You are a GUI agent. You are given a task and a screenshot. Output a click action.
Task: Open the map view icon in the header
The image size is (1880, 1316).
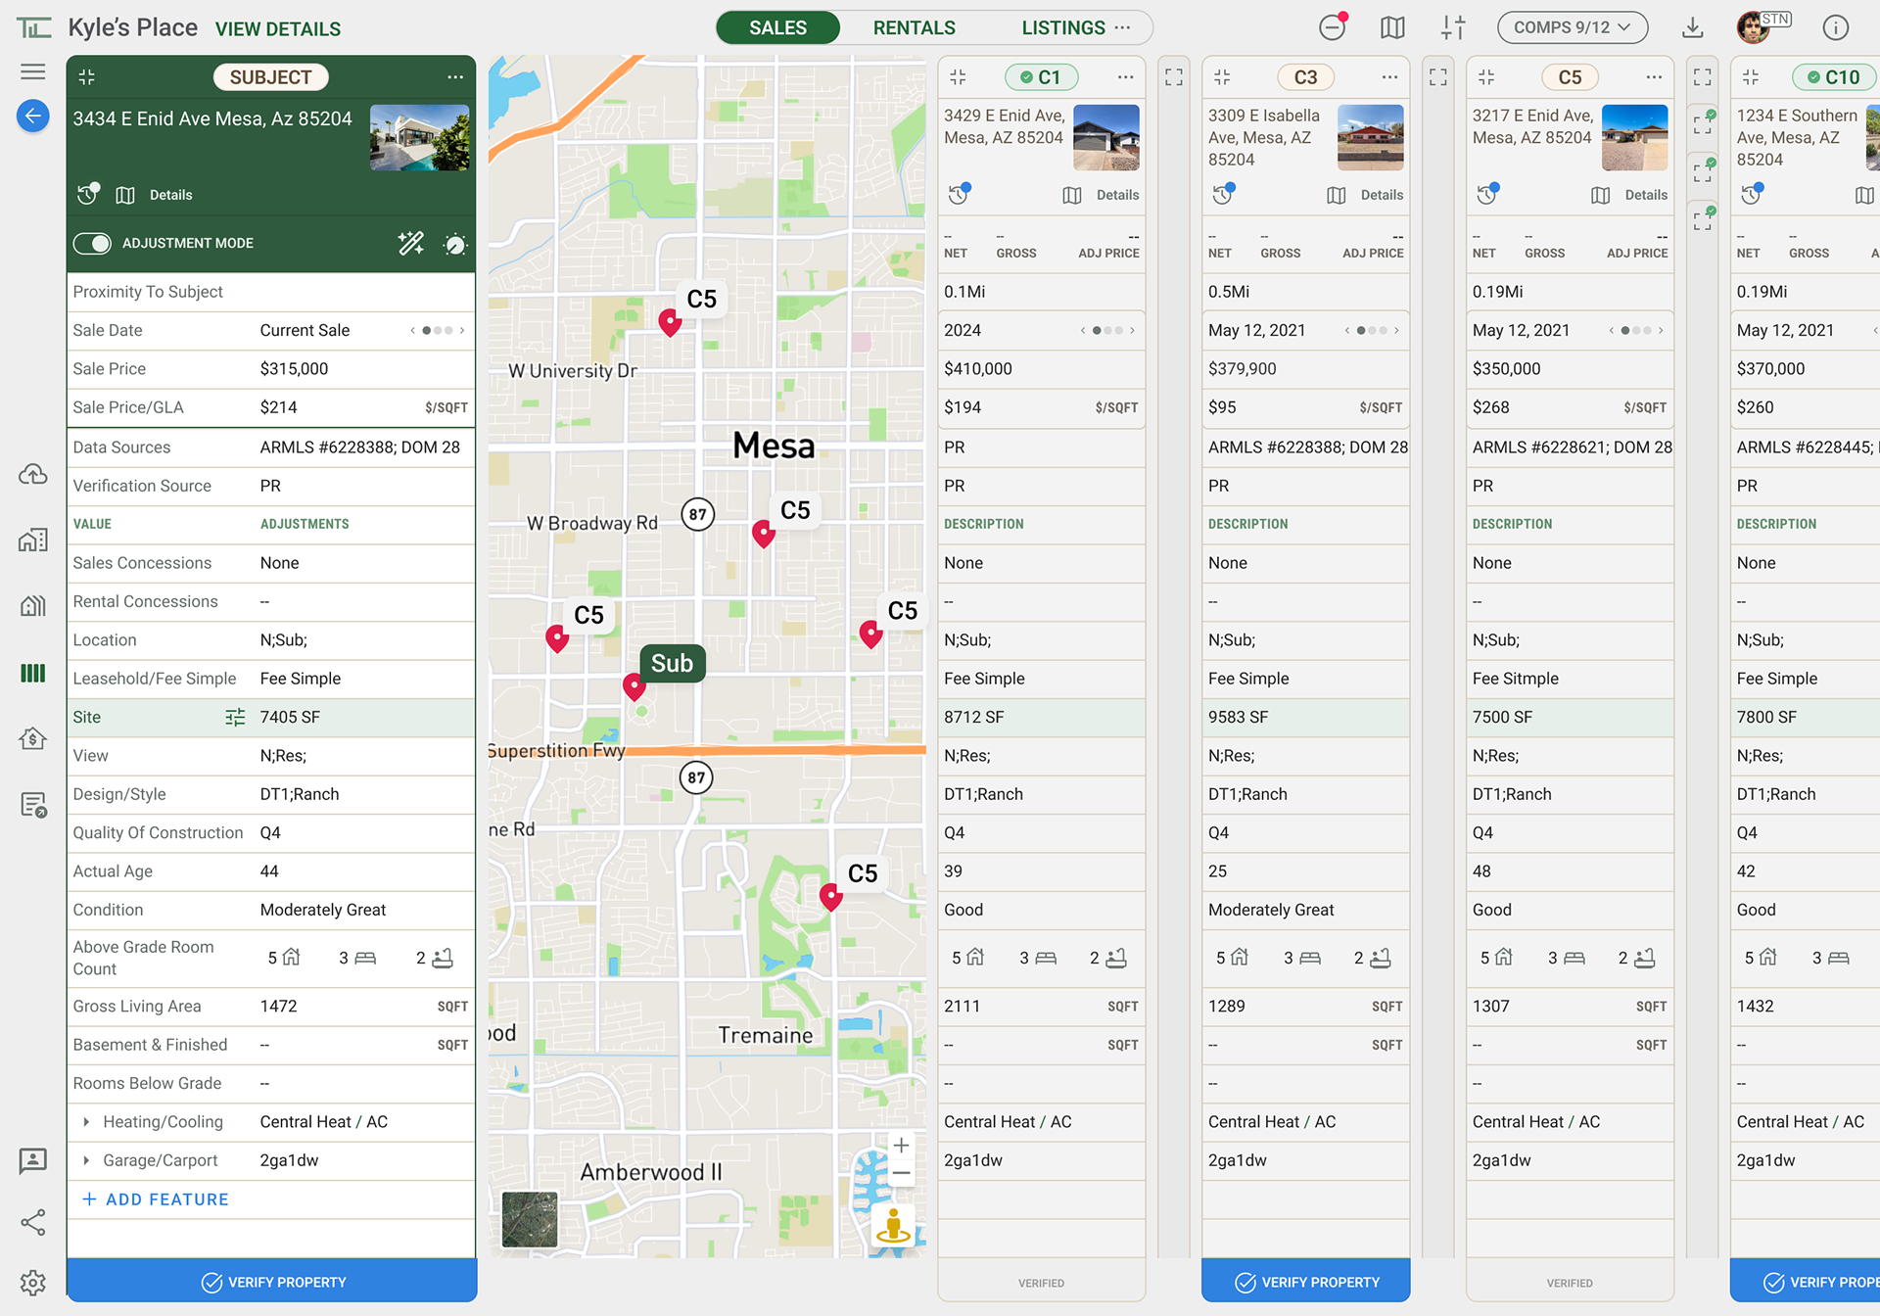(x=1392, y=27)
